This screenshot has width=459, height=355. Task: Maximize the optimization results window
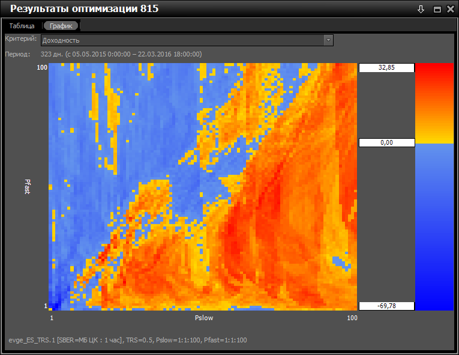pyautogui.click(x=437, y=10)
